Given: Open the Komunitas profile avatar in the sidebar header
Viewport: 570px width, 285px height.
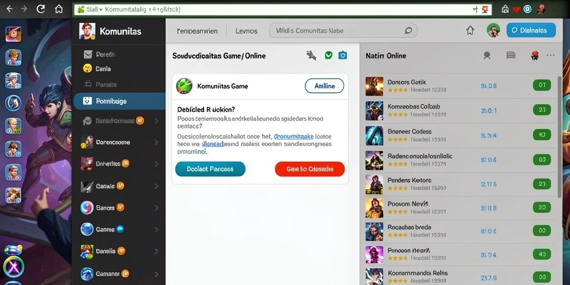Looking at the screenshot, I should coord(87,31).
